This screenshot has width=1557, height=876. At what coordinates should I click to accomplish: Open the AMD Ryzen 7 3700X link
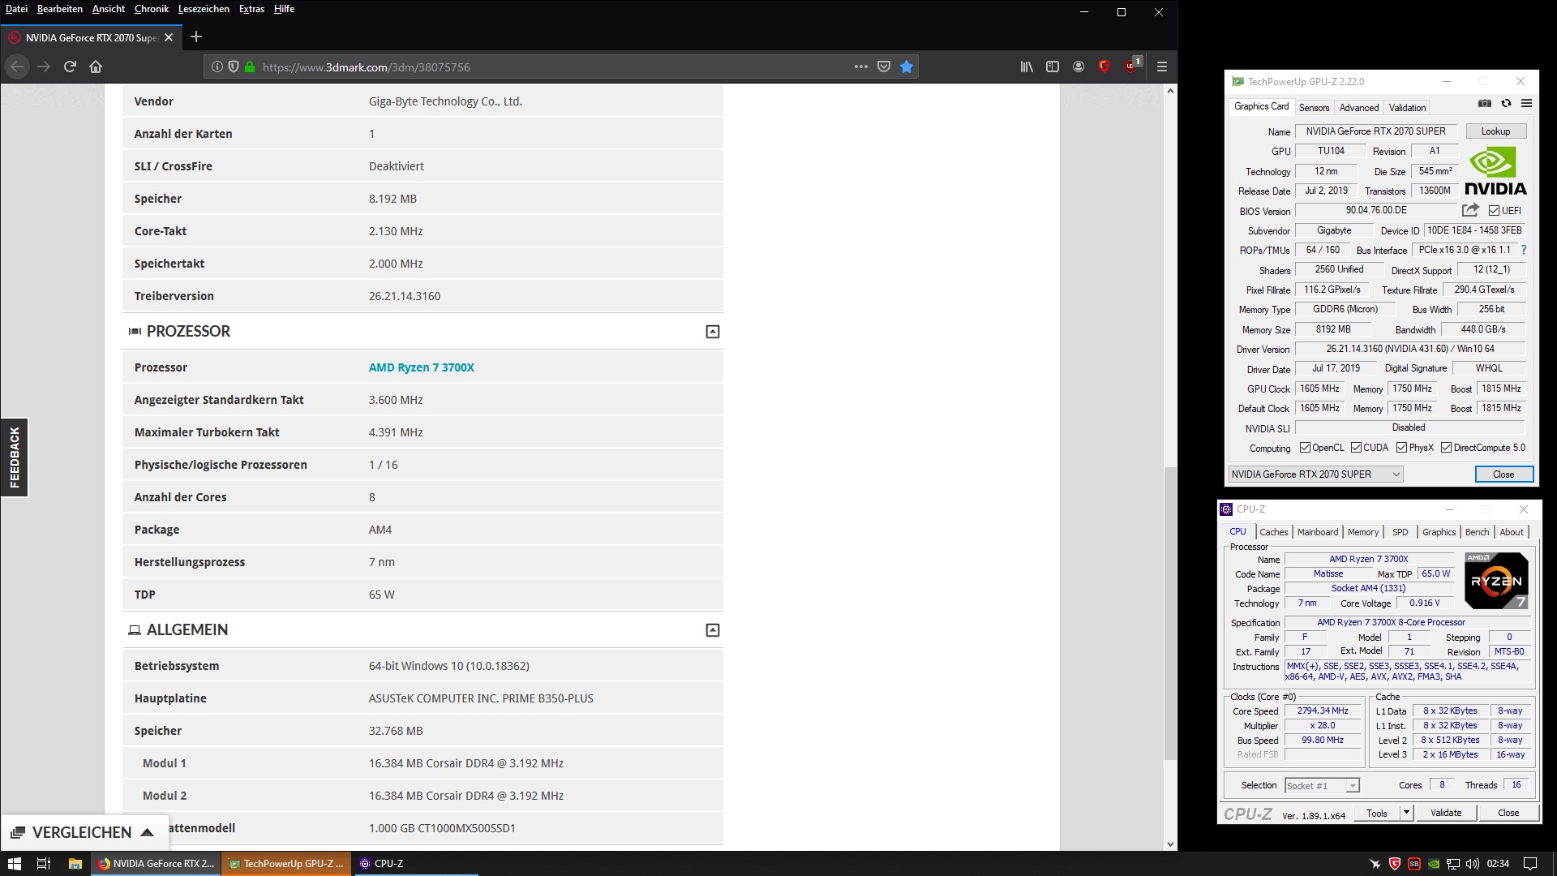421,367
